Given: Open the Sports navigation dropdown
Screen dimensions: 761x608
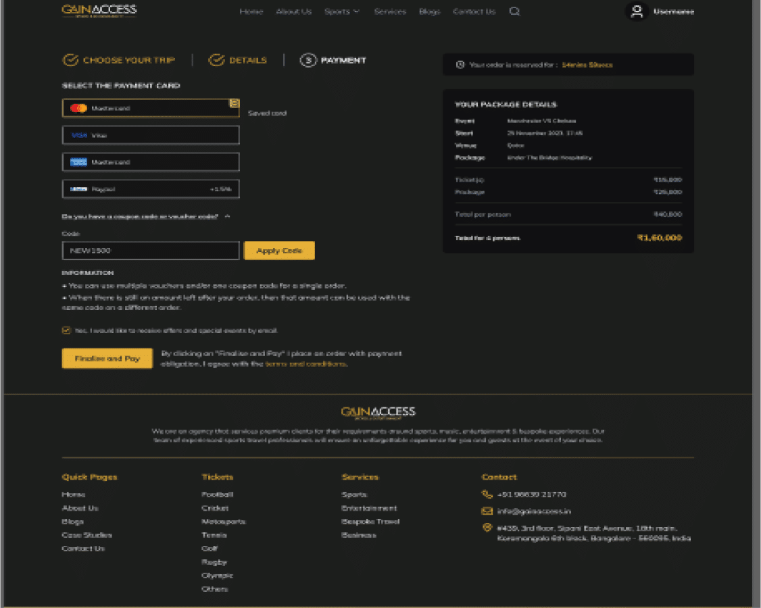Looking at the screenshot, I should 342,11.
